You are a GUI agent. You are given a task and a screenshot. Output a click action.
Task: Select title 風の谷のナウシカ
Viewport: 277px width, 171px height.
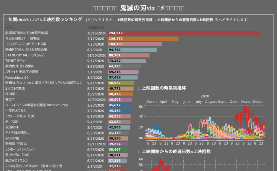point(17,160)
